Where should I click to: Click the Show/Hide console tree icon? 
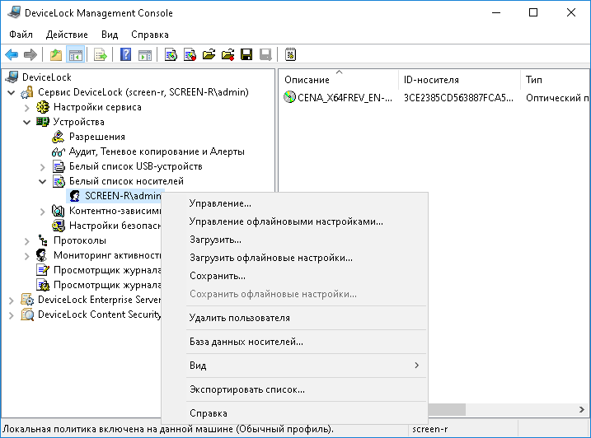pyautogui.click(x=75, y=55)
